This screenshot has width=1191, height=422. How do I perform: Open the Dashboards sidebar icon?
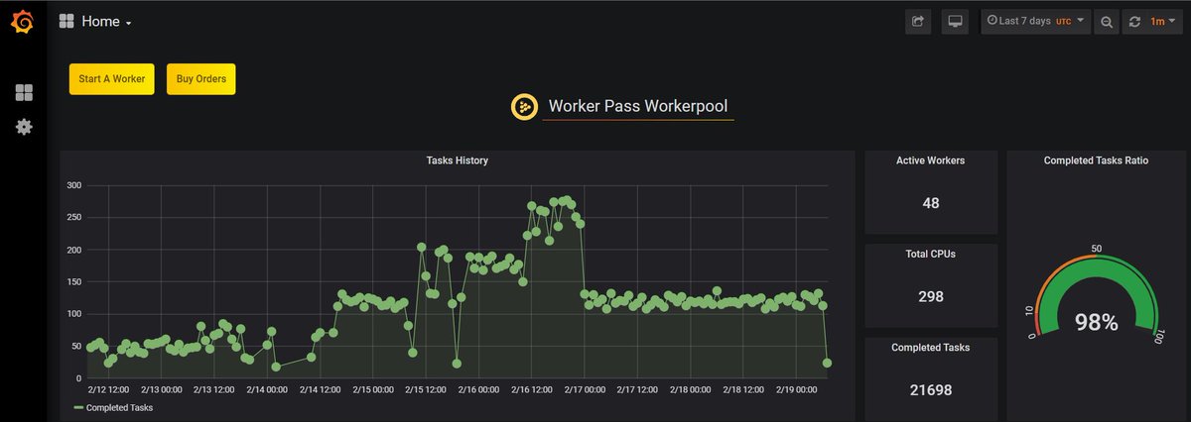[24, 93]
